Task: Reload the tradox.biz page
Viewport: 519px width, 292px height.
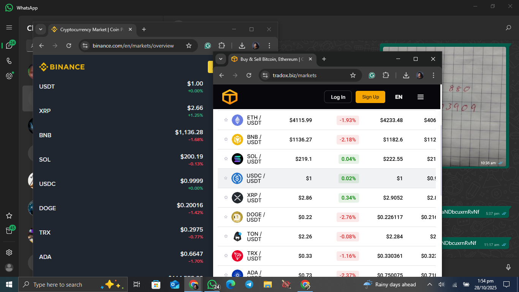Action: point(249,75)
